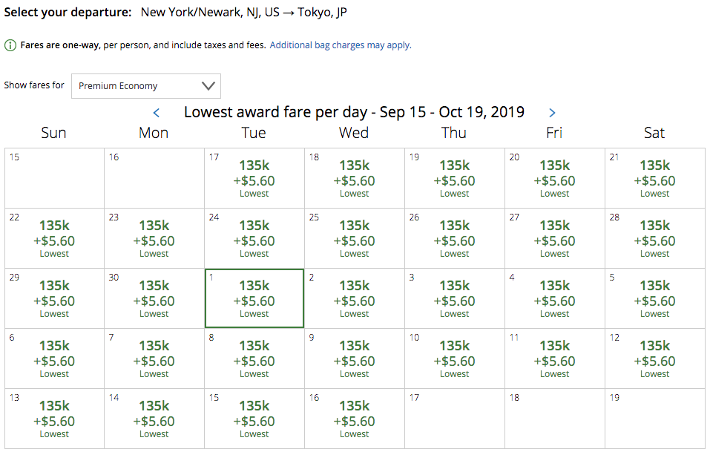Pick the October 9 Wednesday fare
Image resolution: width=710 pixels, height=452 pixels.
(x=355, y=358)
